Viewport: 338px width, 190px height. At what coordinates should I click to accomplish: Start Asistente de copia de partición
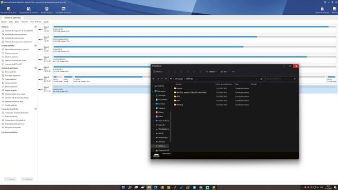pyautogui.click(x=14, y=34)
